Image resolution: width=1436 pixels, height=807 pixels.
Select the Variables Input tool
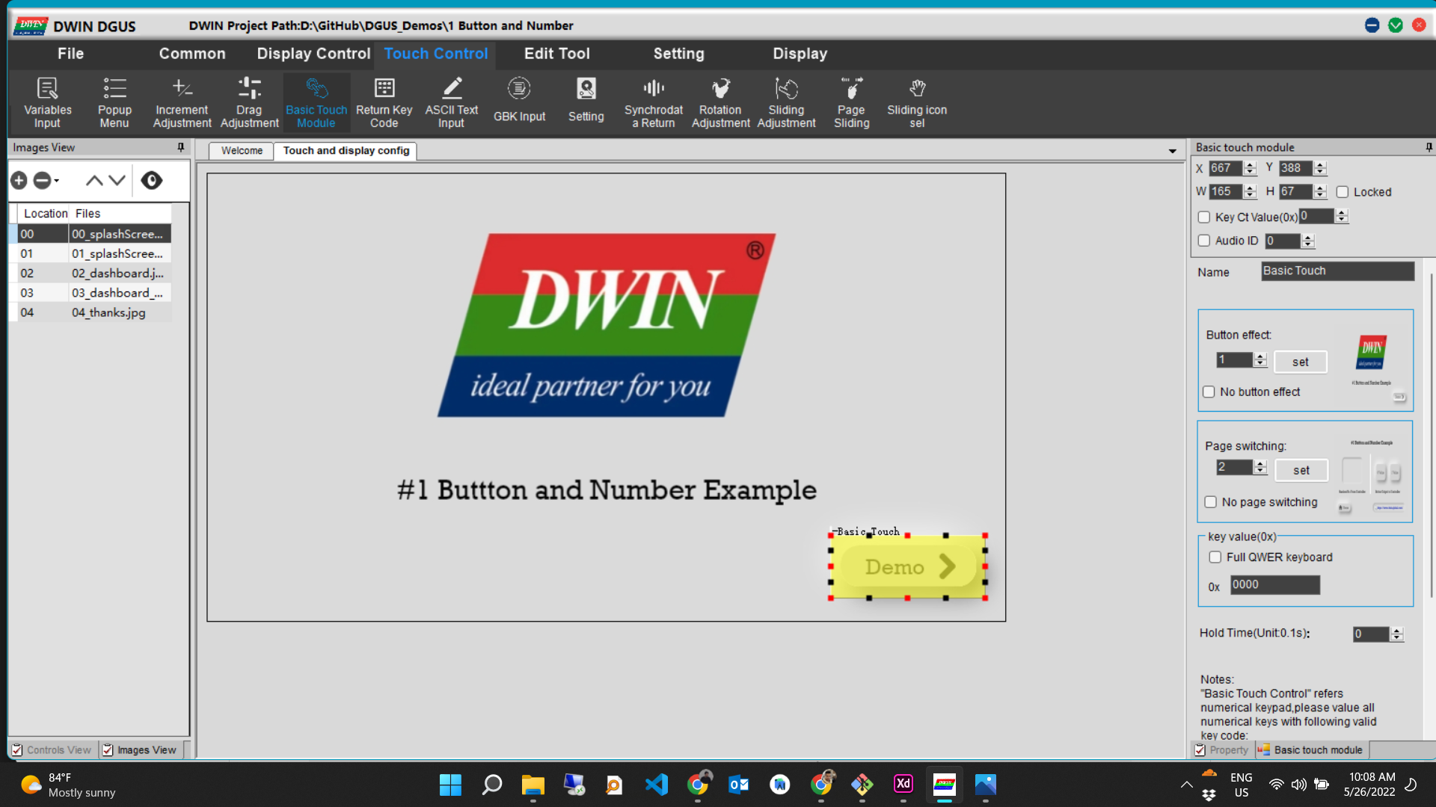[x=47, y=101]
